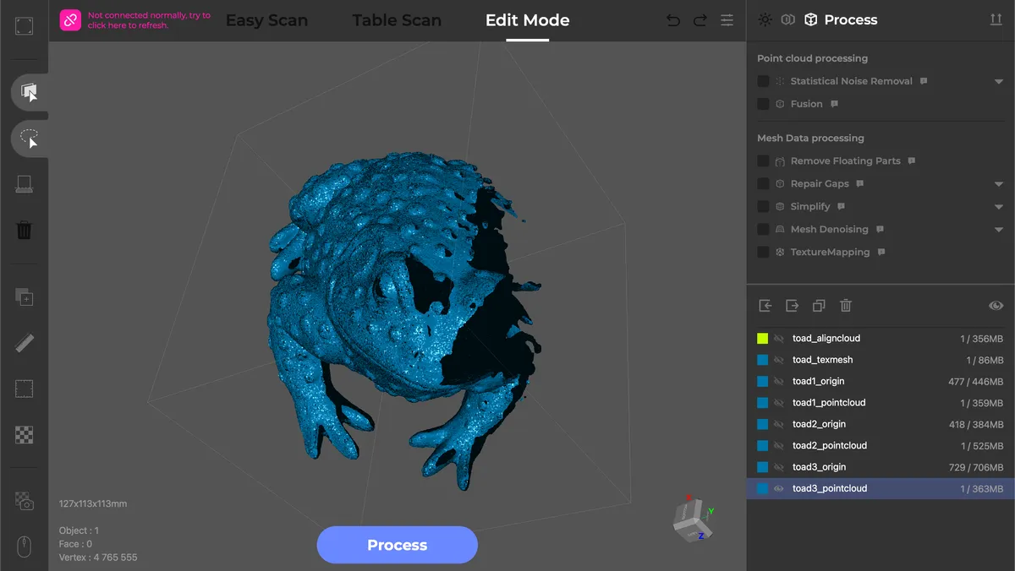The image size is (1015, 571).
Task: Click the info flag next to TextureMapping
Action: pyautogui.click(x=881, y=252)
